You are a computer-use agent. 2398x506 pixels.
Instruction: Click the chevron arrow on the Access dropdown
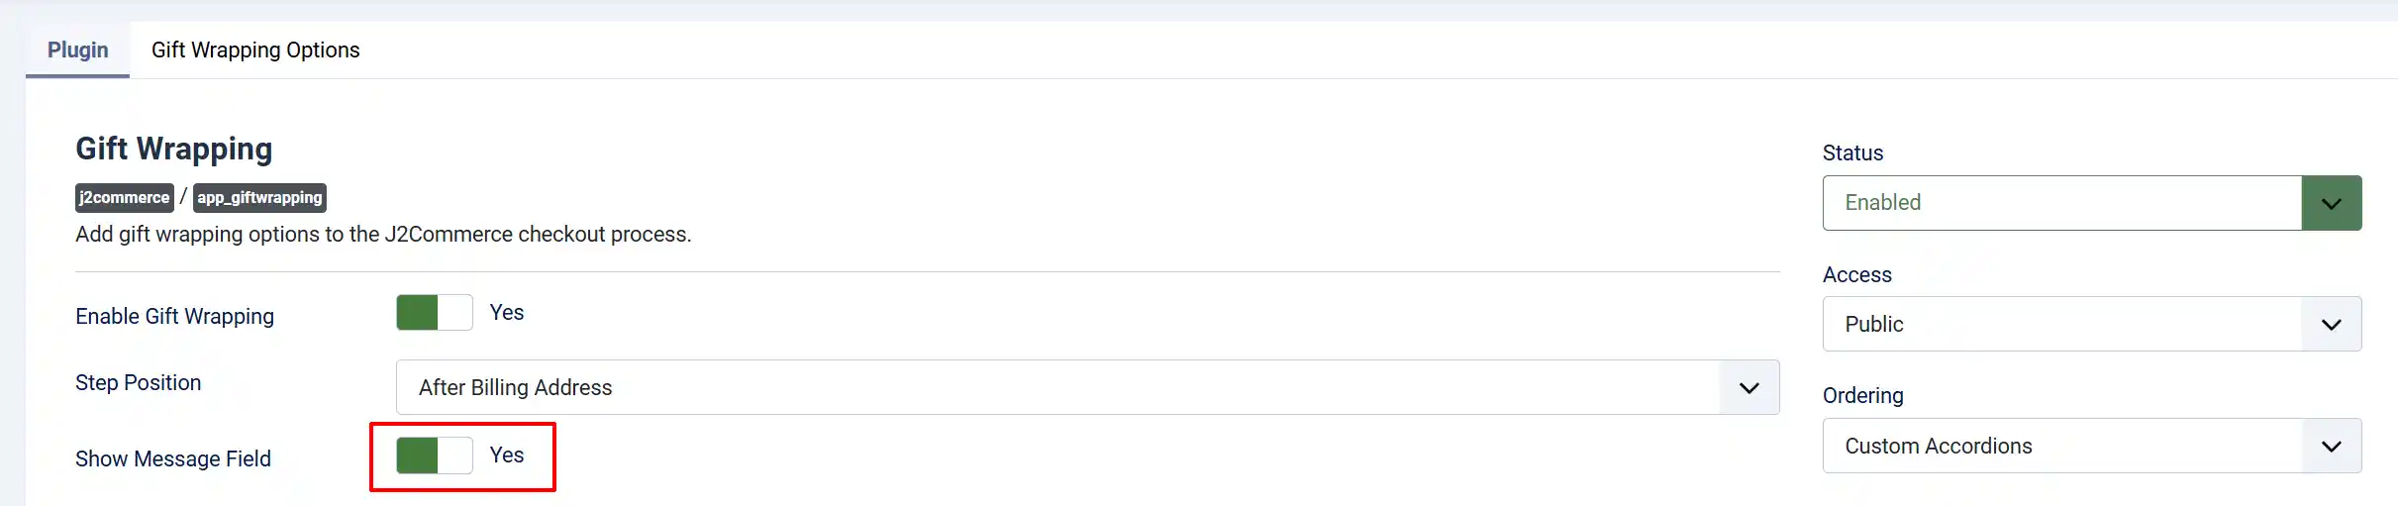click(x=2332, y=325)
